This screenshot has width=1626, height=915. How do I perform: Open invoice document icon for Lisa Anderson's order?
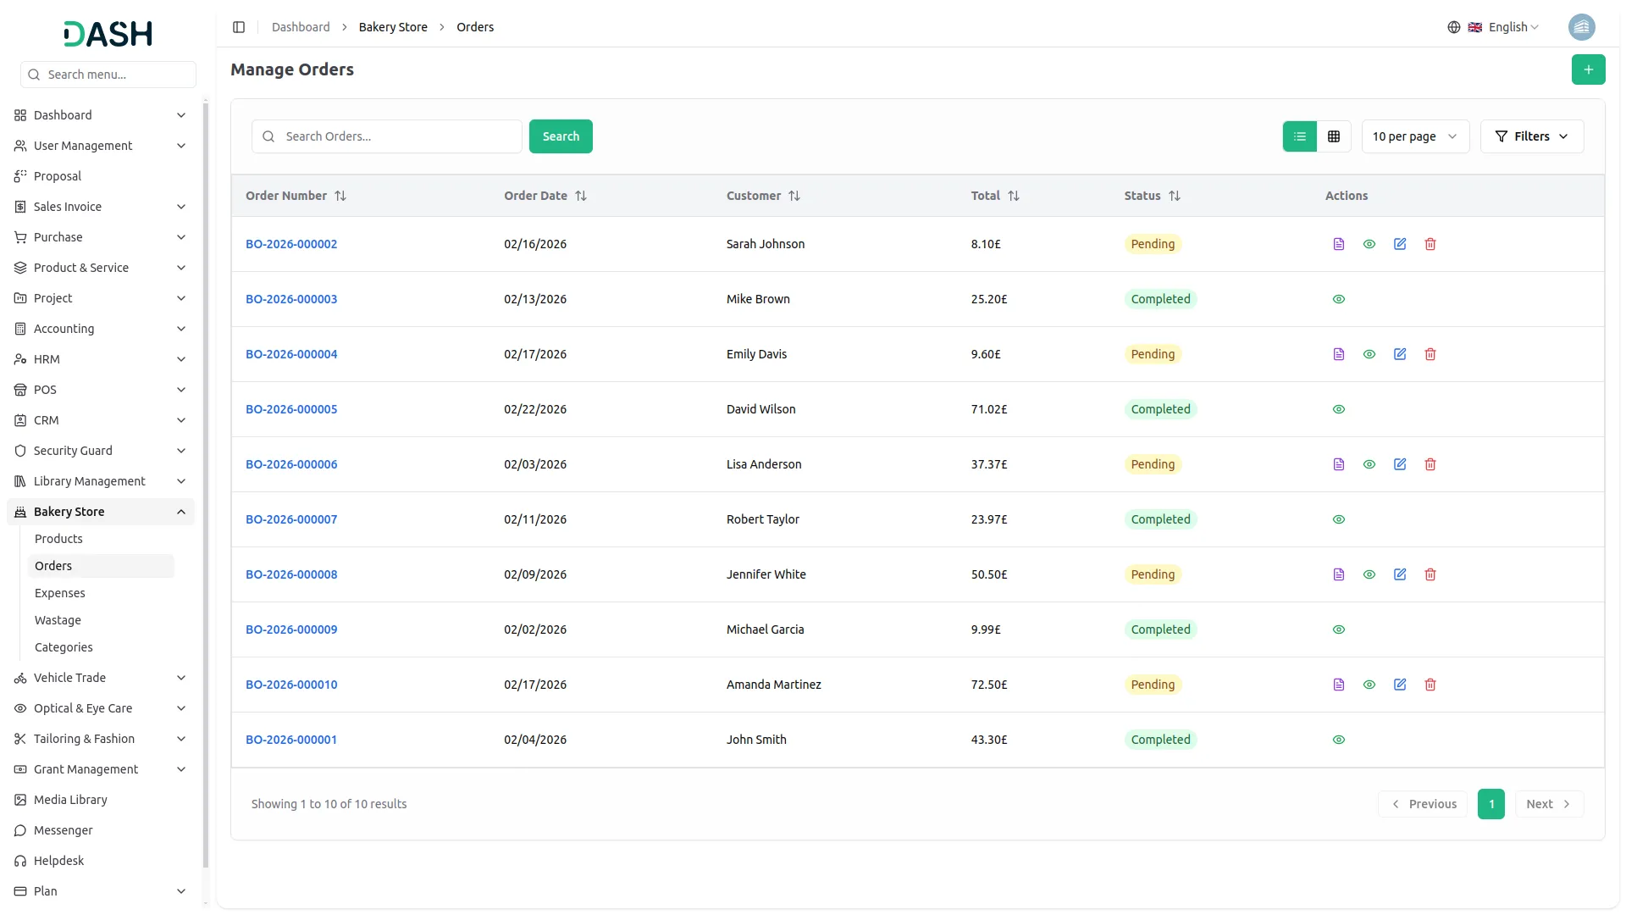[x=1339, y=464]
